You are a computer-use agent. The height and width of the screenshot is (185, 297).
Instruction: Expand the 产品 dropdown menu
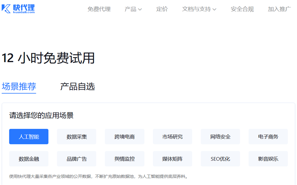coord(133,9)
